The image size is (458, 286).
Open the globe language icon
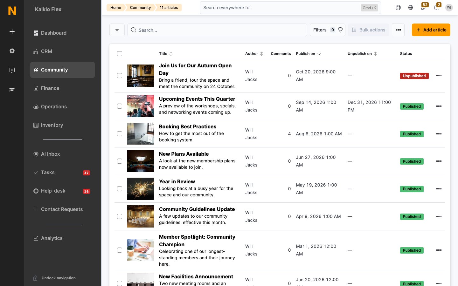point(411,8)
